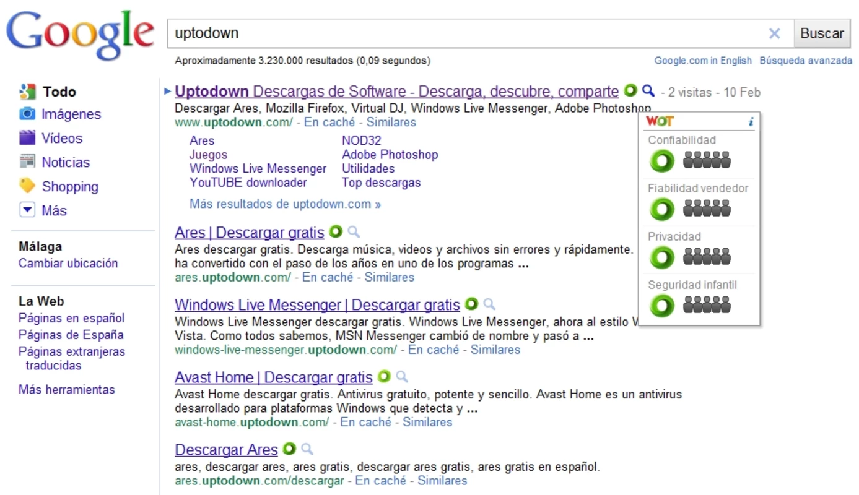
Task: Open the Uptodown Descargas de Software result
Action: 397,92
